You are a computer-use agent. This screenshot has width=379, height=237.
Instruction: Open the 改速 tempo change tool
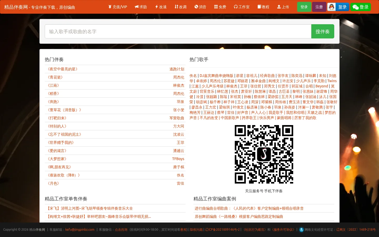161,7
